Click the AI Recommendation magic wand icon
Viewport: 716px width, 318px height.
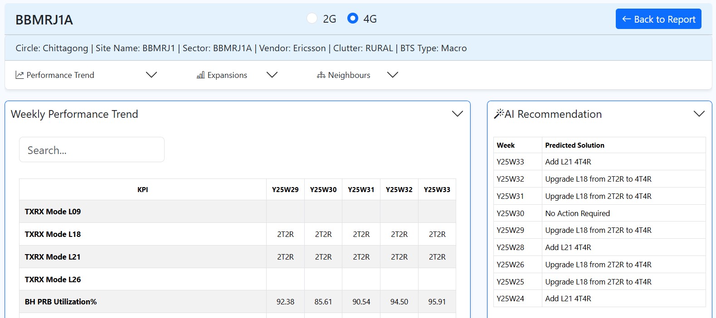[x=499, y=114]
